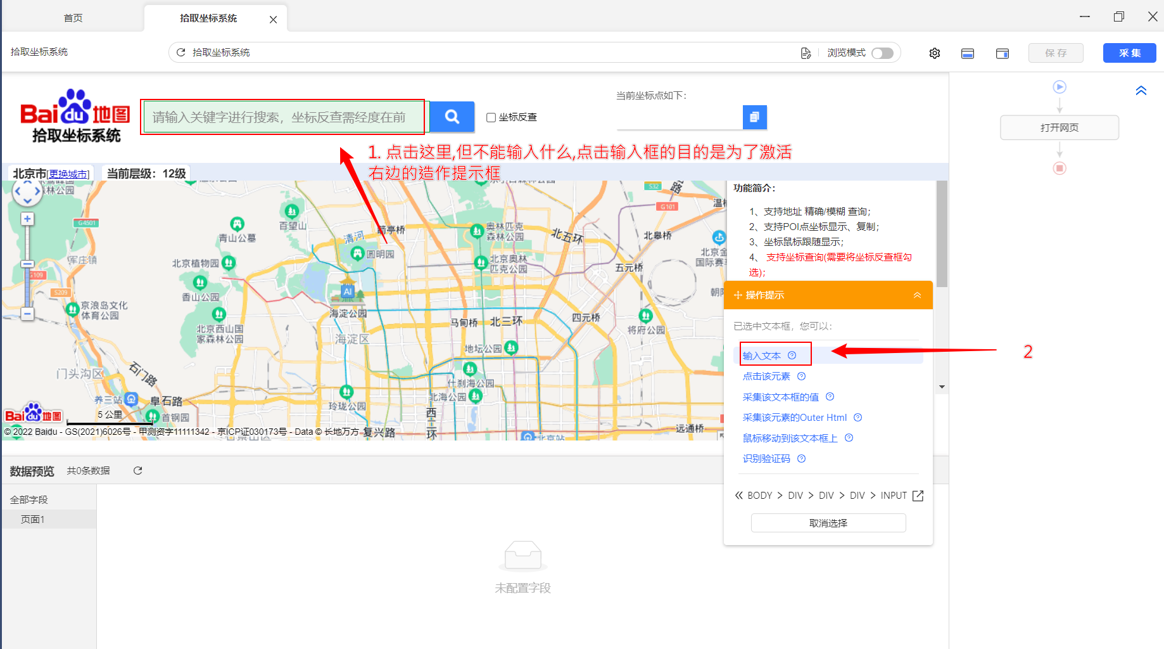The height and width of the screenshot is (649, 1164).
Task: Toggle the 浏览模式 browse mode switch
Action: pyautogui.click(x=882, y=53)
